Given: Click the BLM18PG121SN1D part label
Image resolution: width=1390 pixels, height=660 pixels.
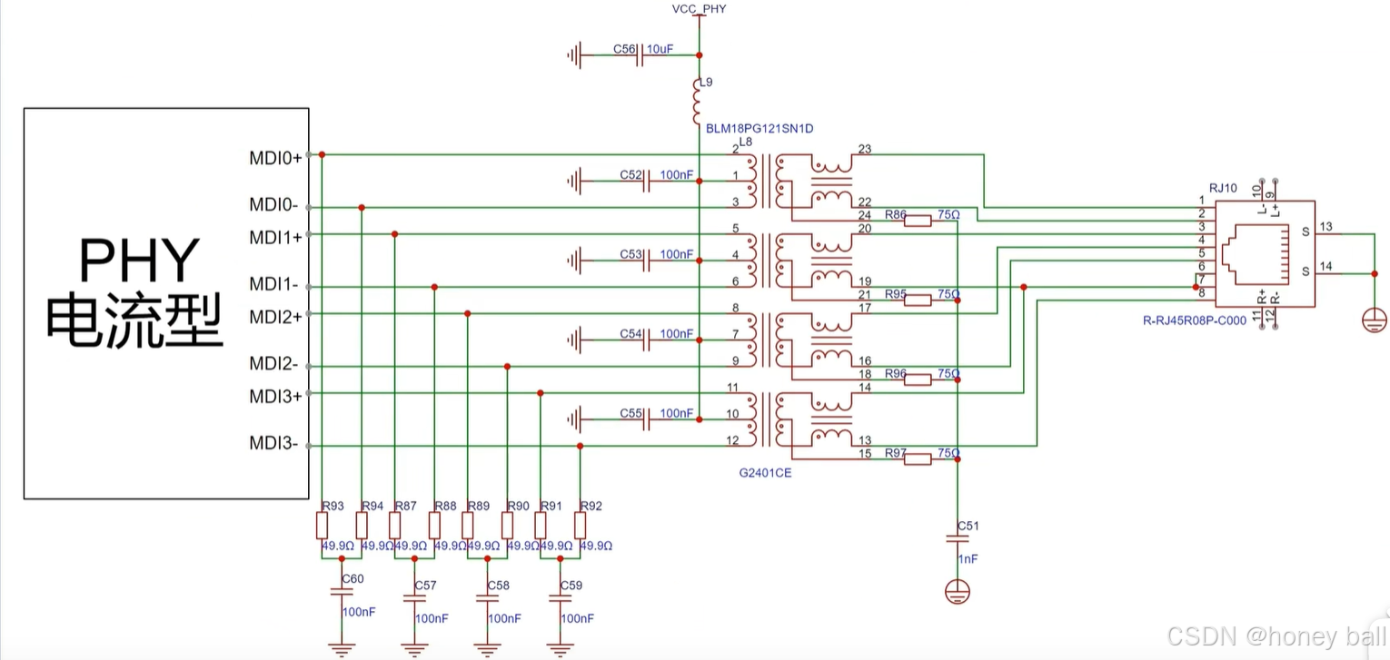Looking at the screenshot, I should 760,129.
